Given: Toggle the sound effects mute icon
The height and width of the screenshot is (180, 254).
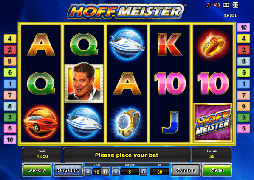Looking at the screenshot, I should (x=217, y=5).
